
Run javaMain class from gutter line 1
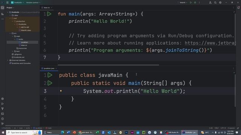(50, 75)
